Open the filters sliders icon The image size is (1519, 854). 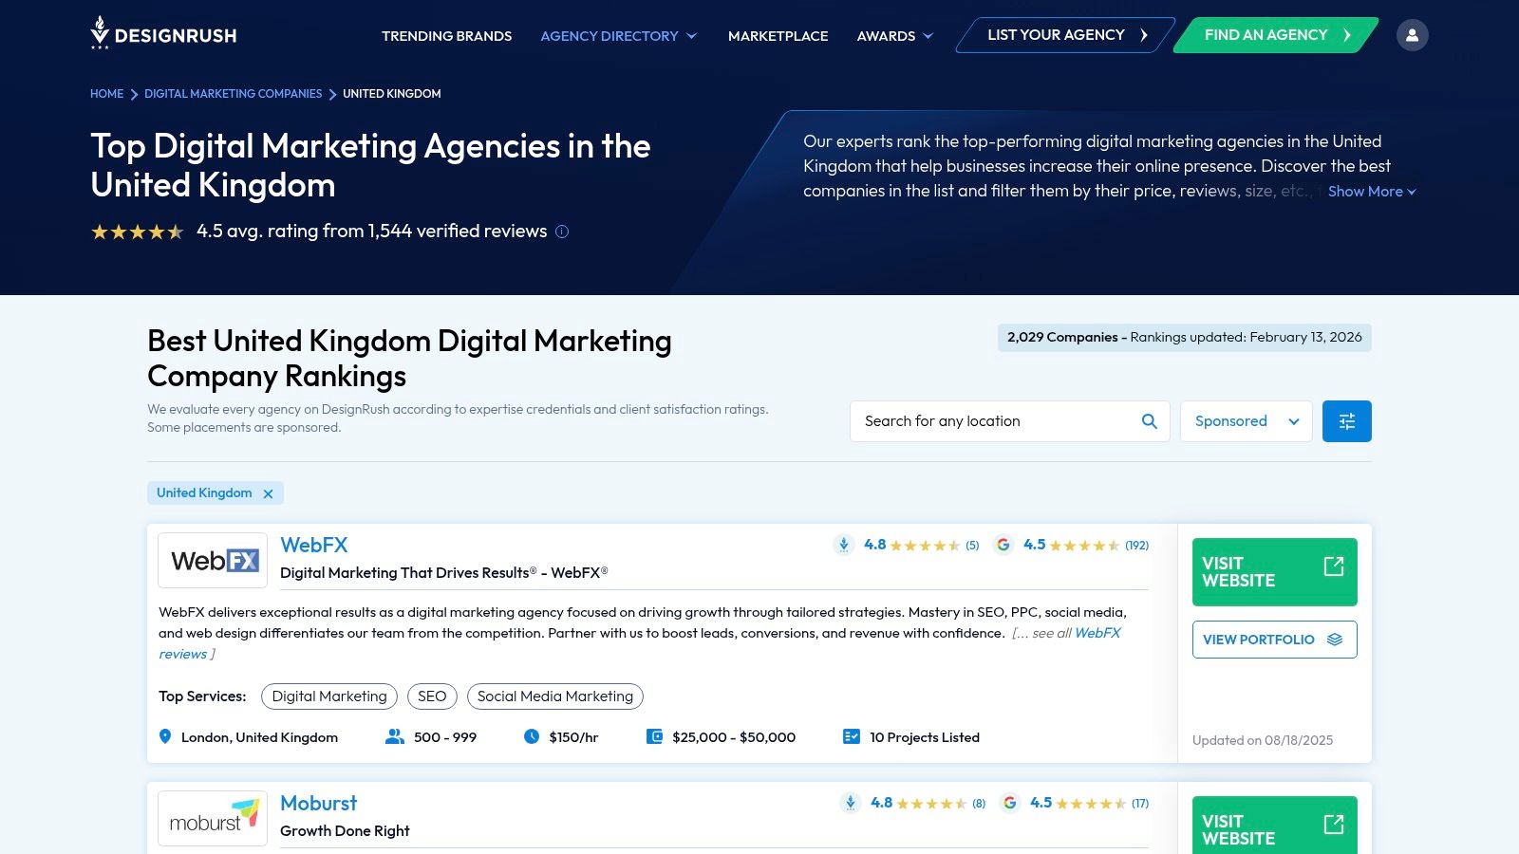click(x=1346, y=420)
